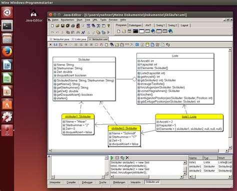237x191 pixels.
Task: Click the blue save icon on UML toolbar
Action: (x=55, y=45)
